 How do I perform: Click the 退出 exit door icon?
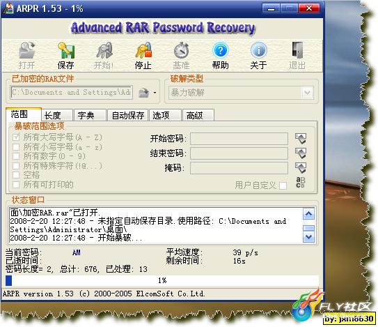pyautogui.click(x=297, y=50)
